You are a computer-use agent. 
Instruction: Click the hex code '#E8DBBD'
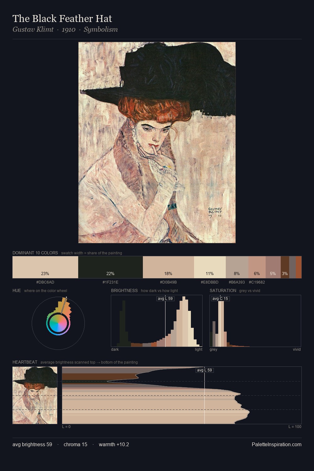[210, 282]
